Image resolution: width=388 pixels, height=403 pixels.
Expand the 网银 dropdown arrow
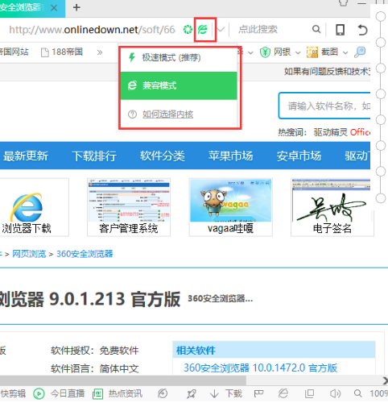[298, 52]
